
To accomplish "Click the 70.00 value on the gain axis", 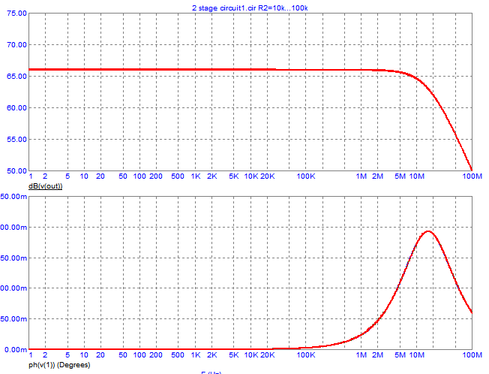I will [x=16, y=44].
